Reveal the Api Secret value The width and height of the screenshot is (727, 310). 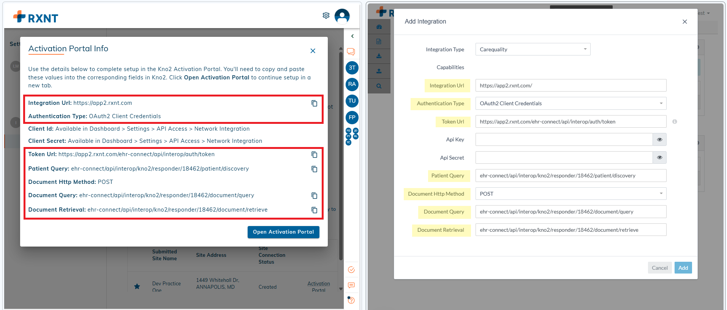click(x=659, y=157)
